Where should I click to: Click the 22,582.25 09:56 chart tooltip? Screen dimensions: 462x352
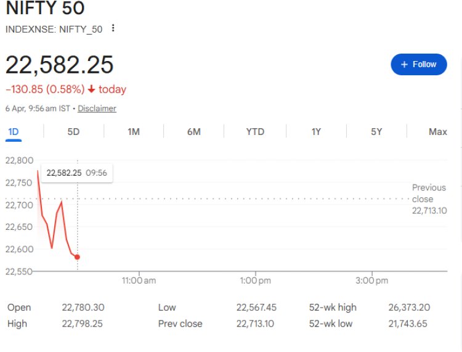click(77, 173)
